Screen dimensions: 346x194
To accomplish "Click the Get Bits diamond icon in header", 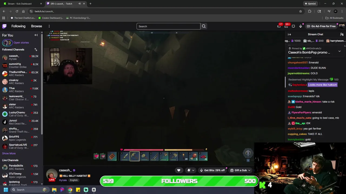I will coord(301,26).
